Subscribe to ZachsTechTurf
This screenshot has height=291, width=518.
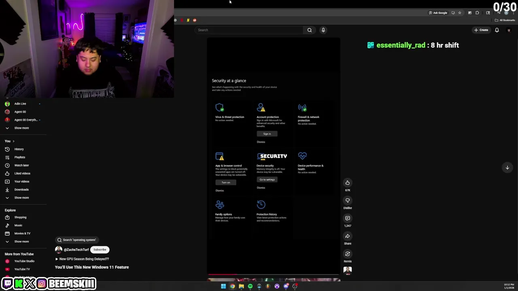pos(100,250)
